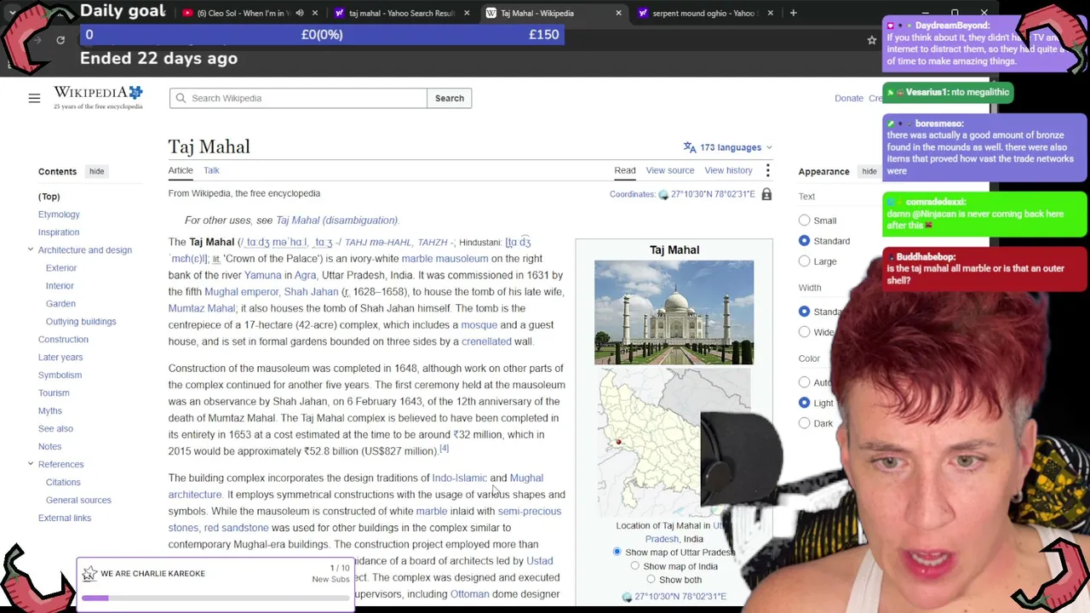Click the Daily goal progress bar
This screenshot has width=1090, height=613.
tap(322, 35)
